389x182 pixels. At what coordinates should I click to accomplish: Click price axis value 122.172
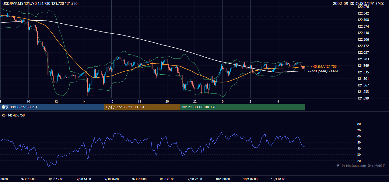pyautogui.click(x=364, y=46)
